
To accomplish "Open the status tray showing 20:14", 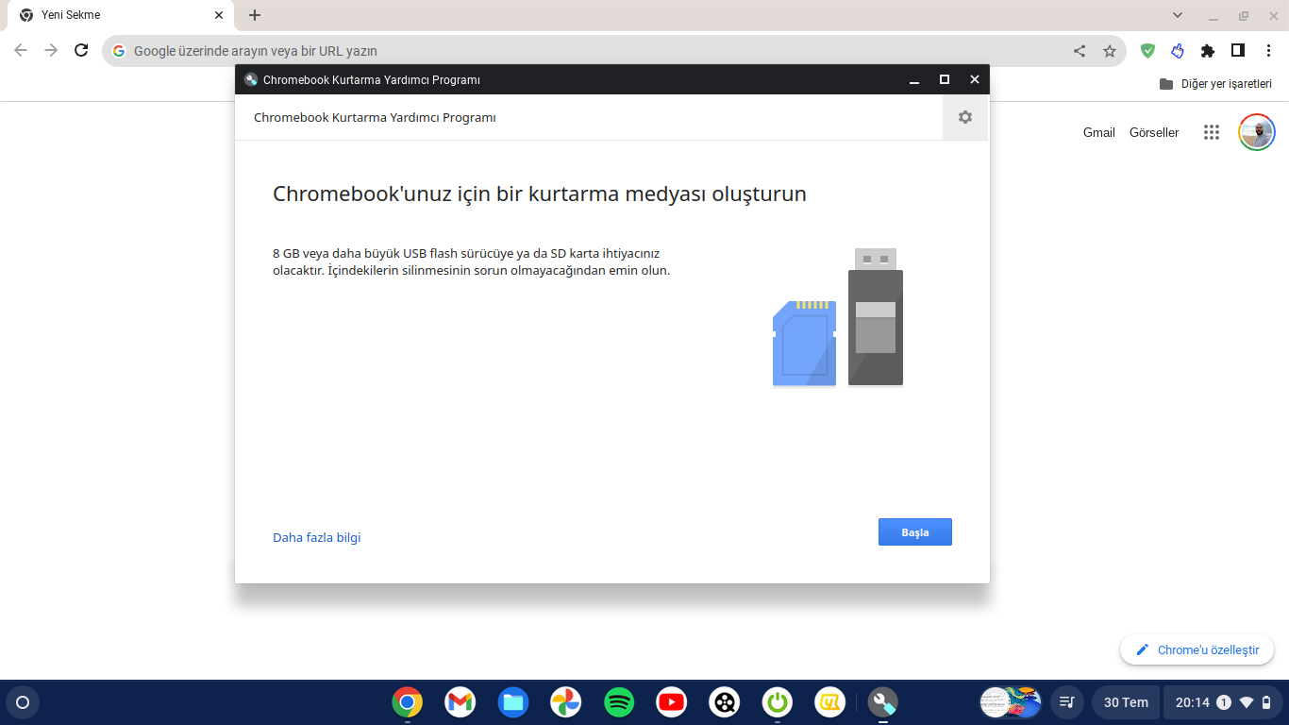I will pyautogui.click(x=1224, y=702).
